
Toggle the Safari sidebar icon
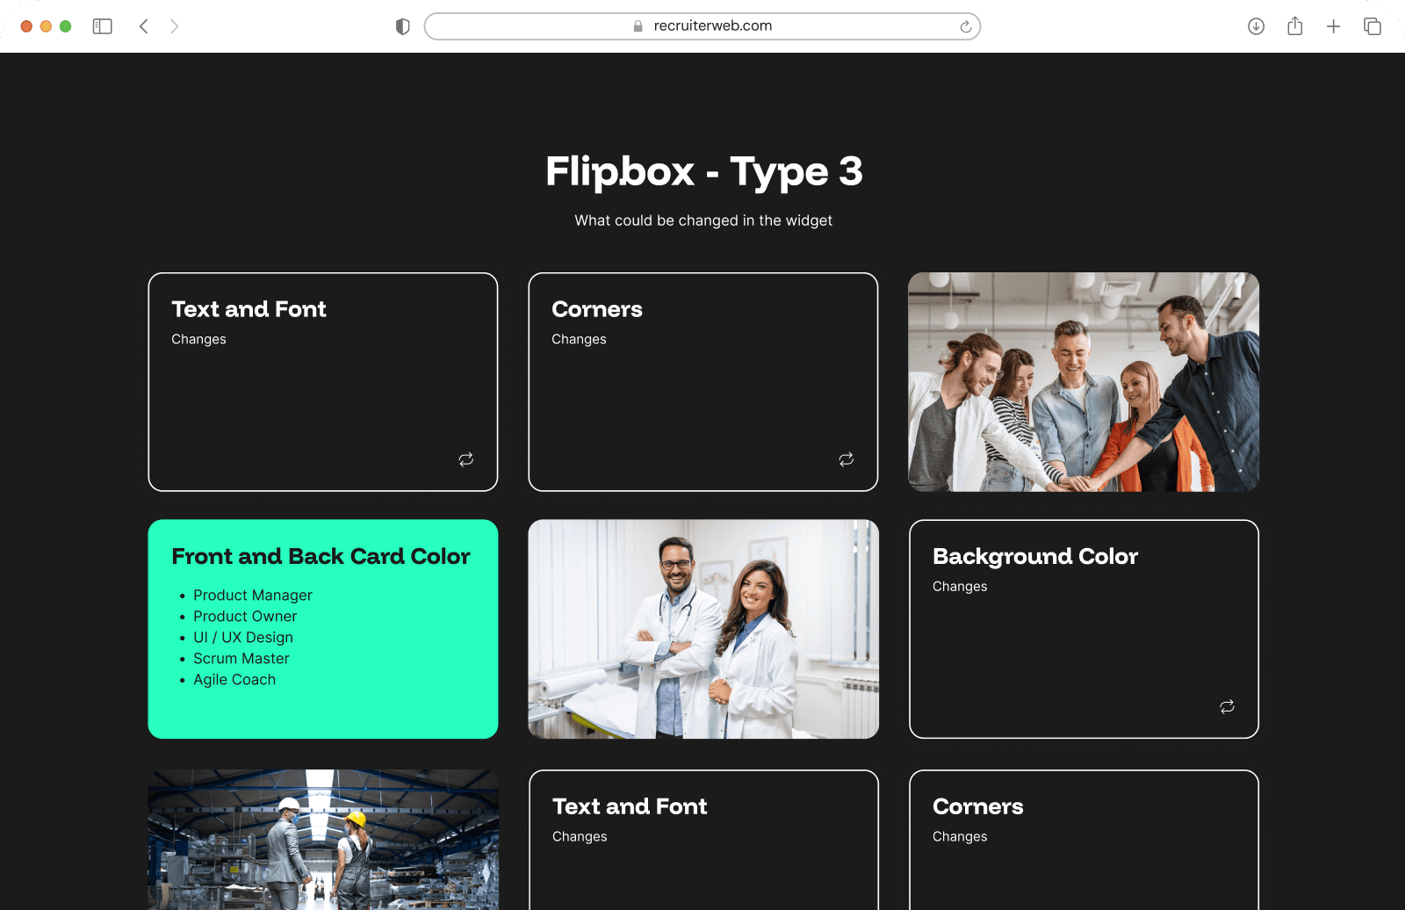click(x=103, y=26)
